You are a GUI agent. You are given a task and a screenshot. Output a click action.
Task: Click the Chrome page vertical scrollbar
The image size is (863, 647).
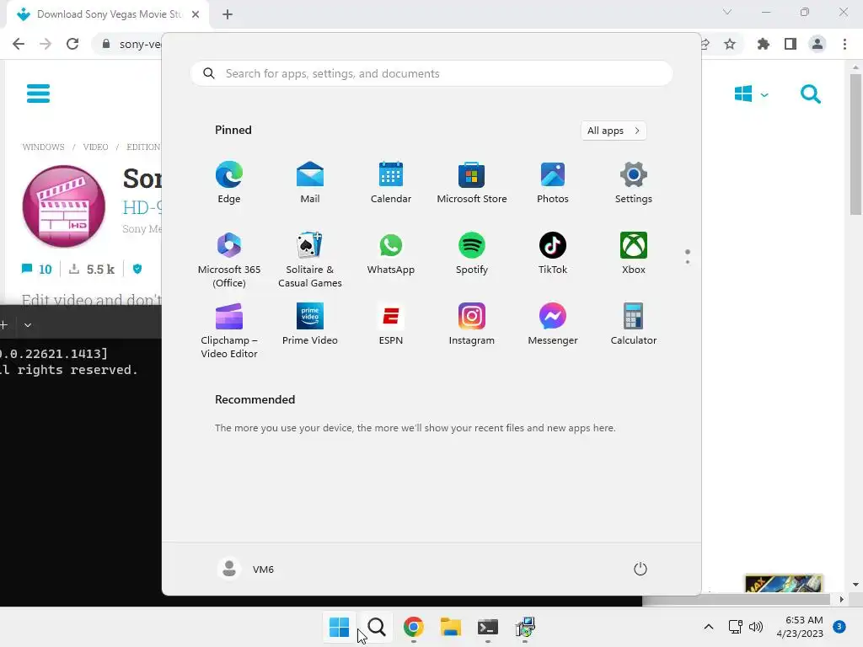point(855,143)
